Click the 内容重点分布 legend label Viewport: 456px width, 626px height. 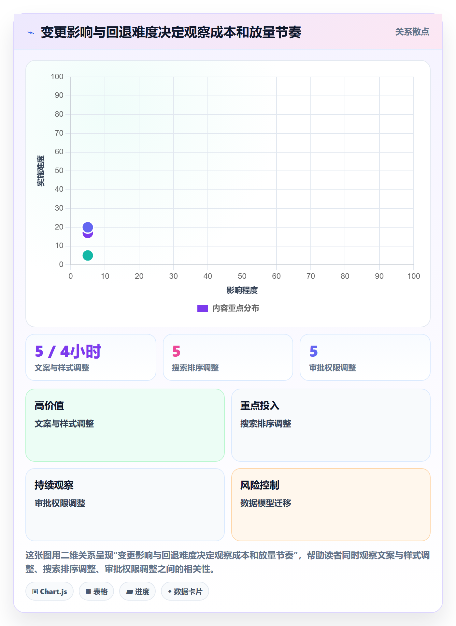pyautogui.click(x=235, y=308)
